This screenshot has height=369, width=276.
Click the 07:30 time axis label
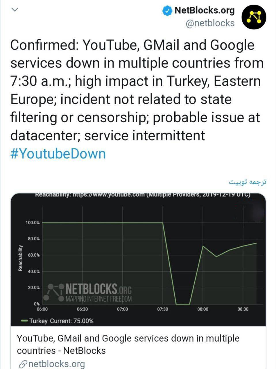point(162,309)
